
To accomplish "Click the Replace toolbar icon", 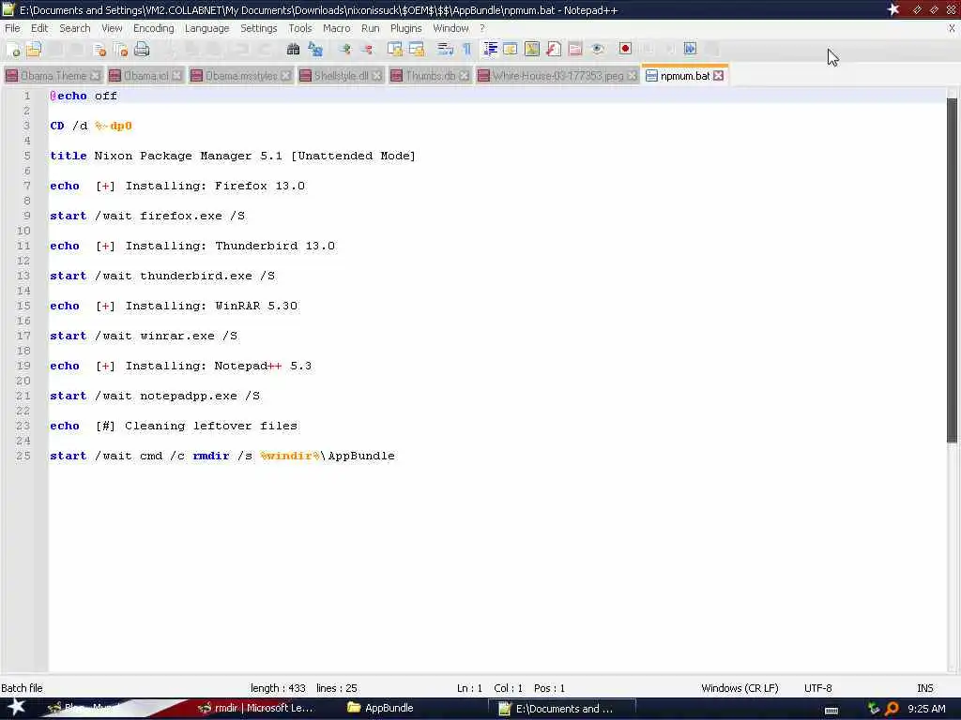I will click(315, 50).
